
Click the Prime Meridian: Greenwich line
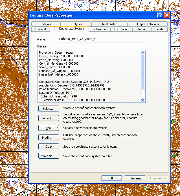[75, 89]
